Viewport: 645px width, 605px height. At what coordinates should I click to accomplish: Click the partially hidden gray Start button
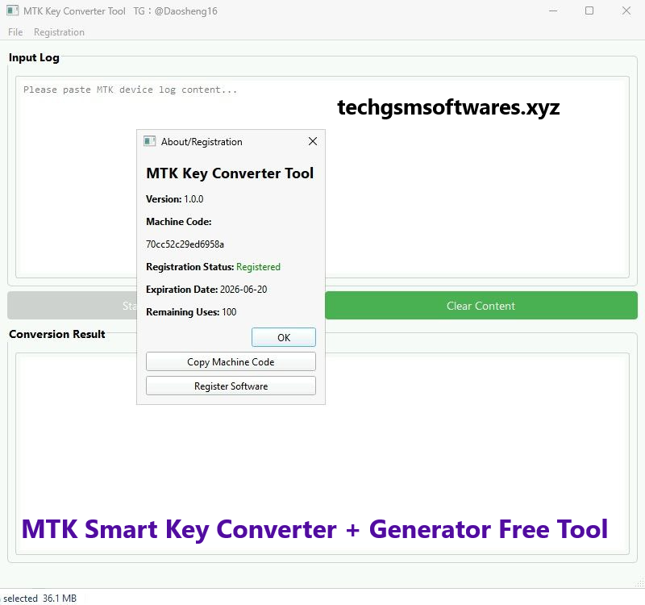tap(72, 306)
